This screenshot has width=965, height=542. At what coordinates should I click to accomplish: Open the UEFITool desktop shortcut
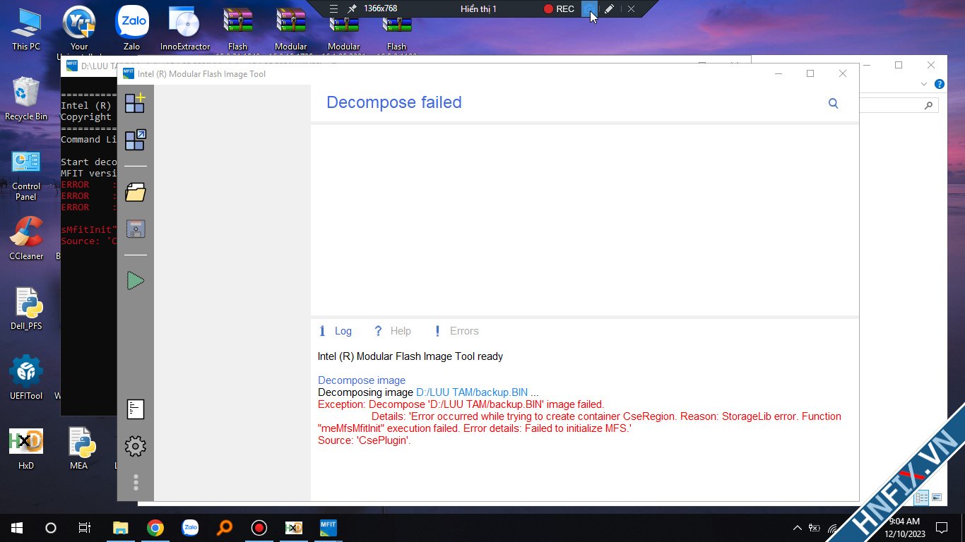pyautogui.click(x=26, y=378)
